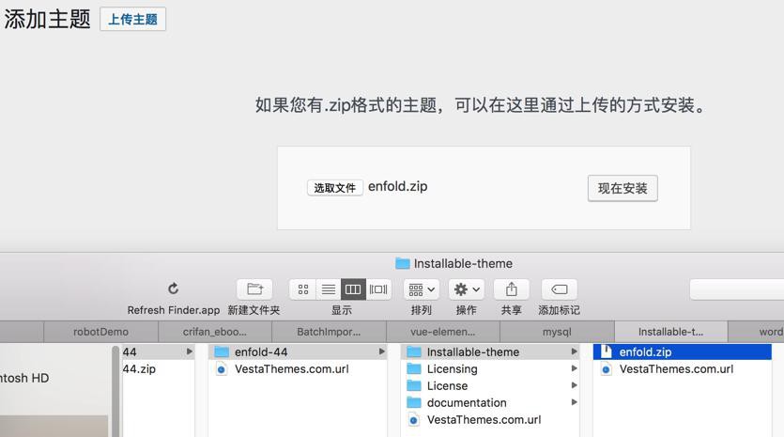This screenshot has width=784, height=437.
Task: Select the 44 folder row
Action: coord(158,351)
